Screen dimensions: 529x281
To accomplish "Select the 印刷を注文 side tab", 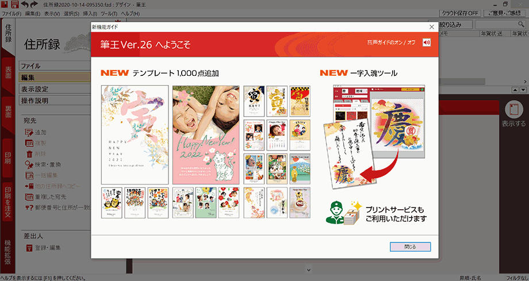I will pyautogui.click(x=8, y=202).
